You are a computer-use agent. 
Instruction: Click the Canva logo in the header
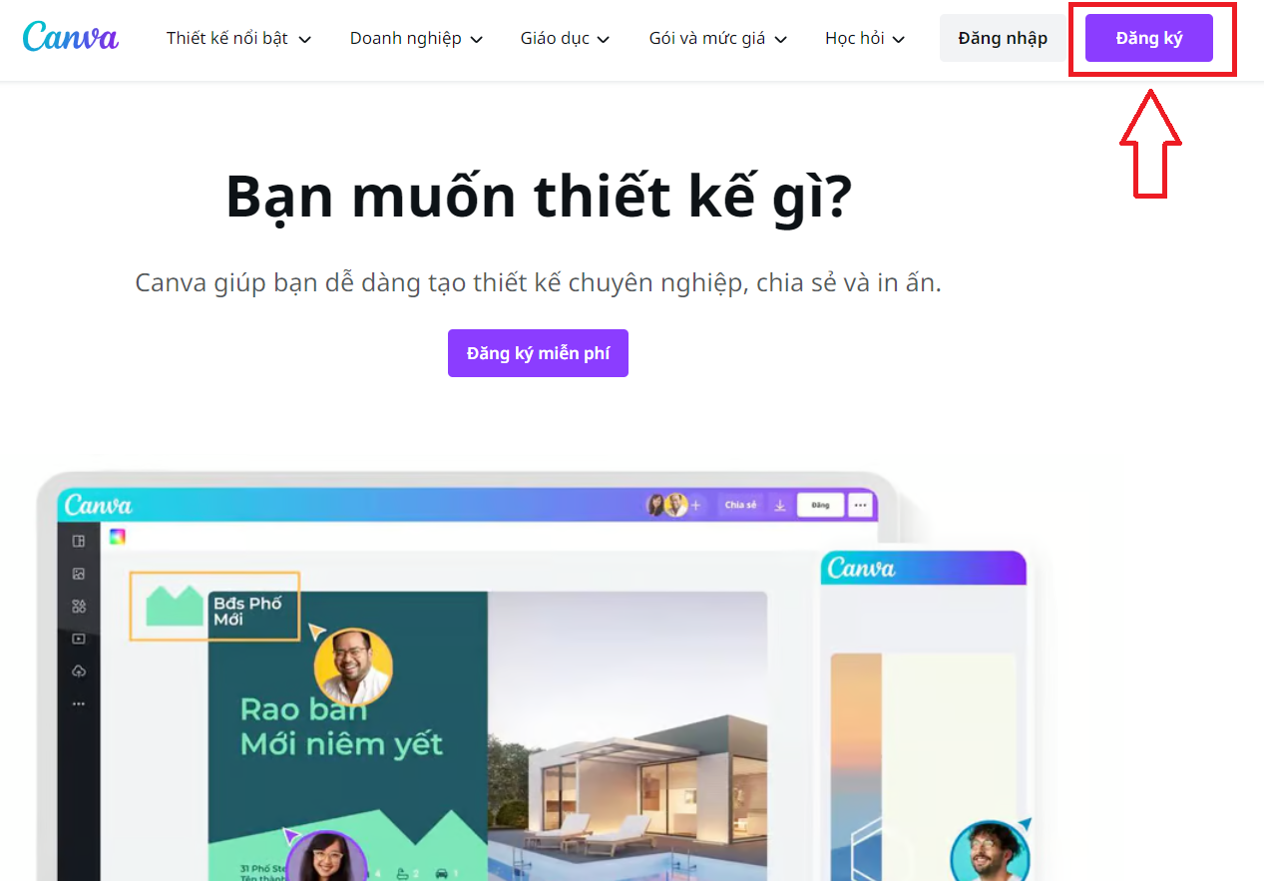(71, 37)
